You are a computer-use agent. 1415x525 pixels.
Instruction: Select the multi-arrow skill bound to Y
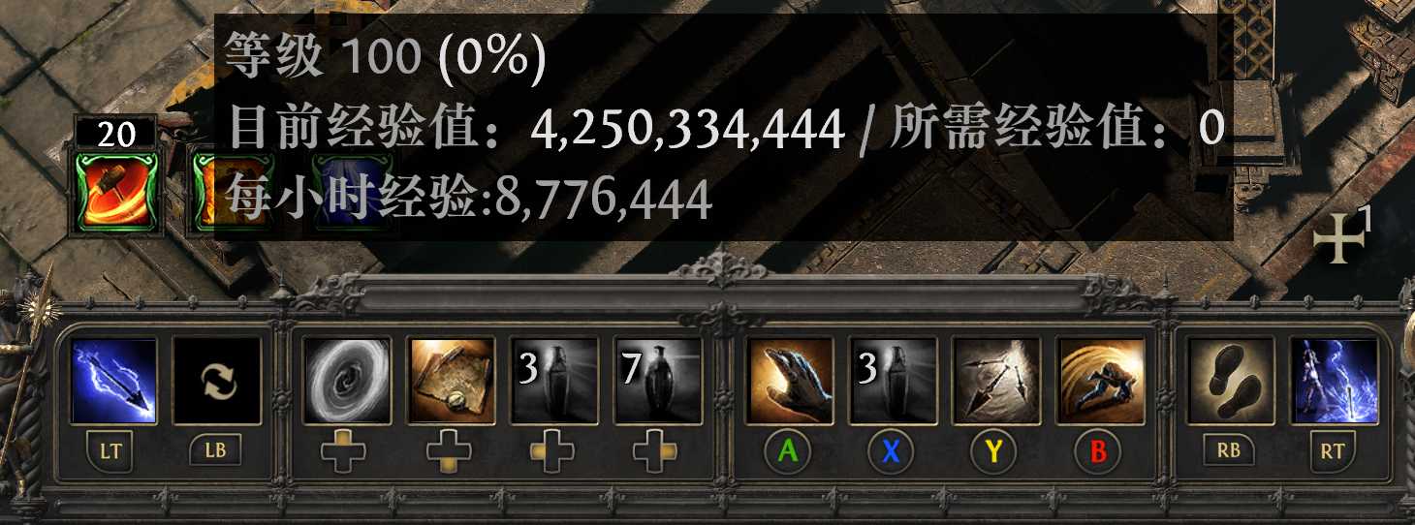point(996,381)
